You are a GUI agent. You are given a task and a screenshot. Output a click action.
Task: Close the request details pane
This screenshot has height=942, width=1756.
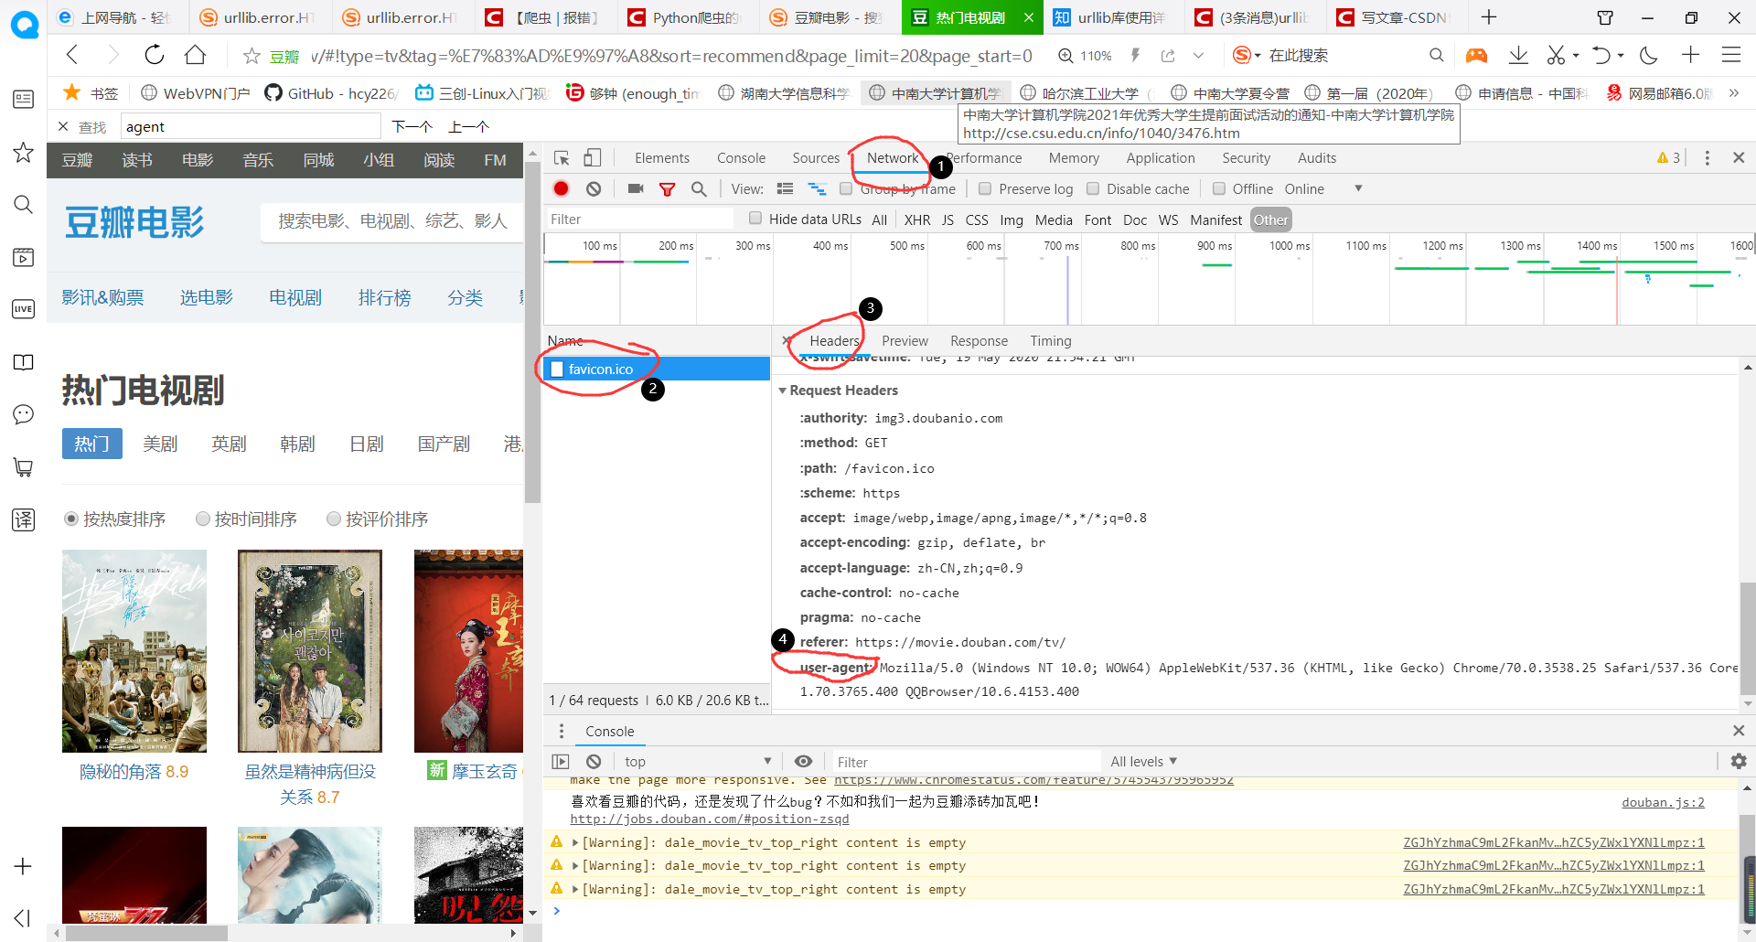point(787,340)
